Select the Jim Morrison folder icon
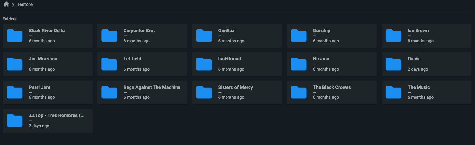This screenshot has height=145, width=475. point(14,64)
